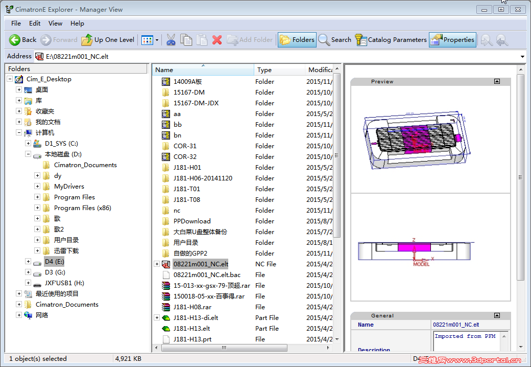Viewport: 531px width, 367px height.
Task: Open the View menu
Action: pos(55,24)
